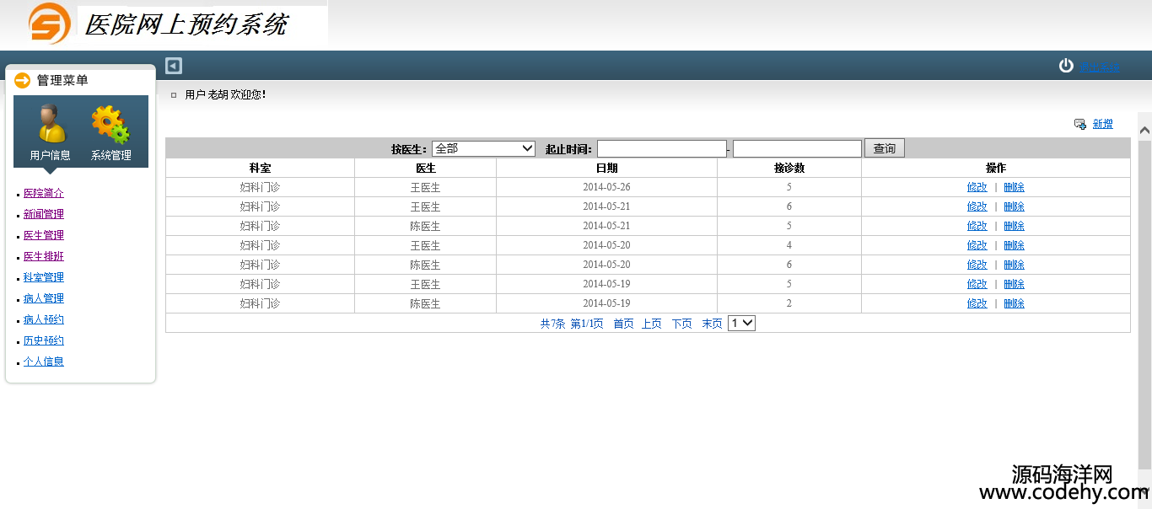Click the 新增 add icon
The height and width of the screenshot is (509, 1152).
tap(1079, 124)
